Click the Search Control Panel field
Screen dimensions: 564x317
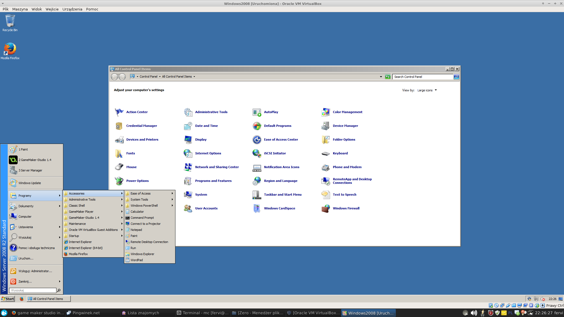(x=422, y=77)
